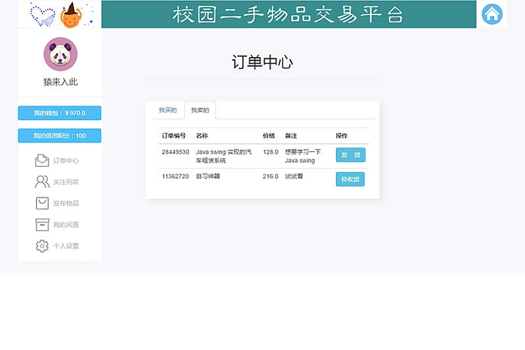525x350 pixels.
Task: Switch to the 我买的 tab
Action: [168, 110]
